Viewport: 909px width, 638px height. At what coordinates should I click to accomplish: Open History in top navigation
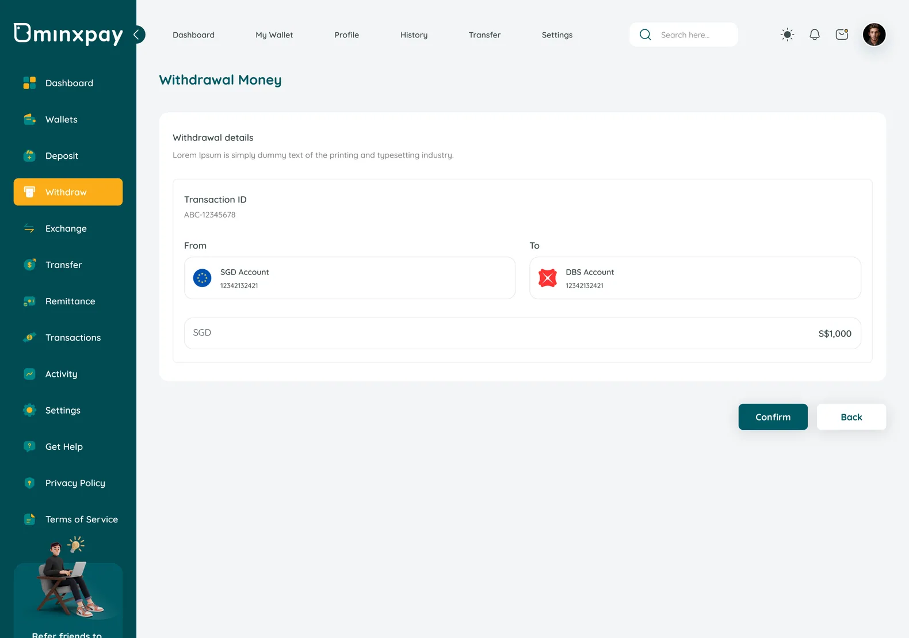click(414, 35)
